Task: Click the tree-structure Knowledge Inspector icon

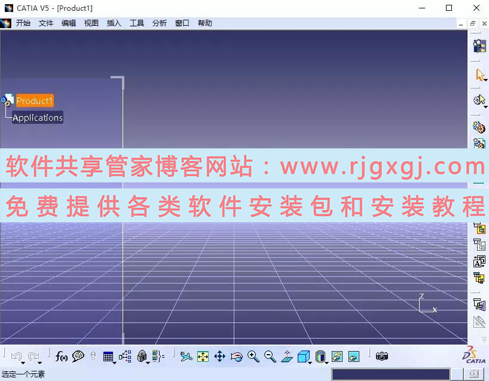Action: (x=125, y=356)
